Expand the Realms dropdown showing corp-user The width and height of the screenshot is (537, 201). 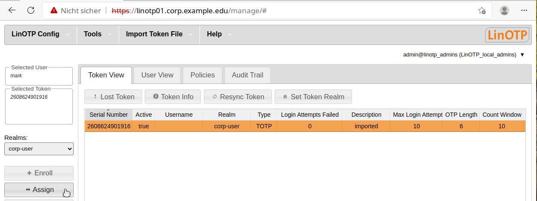(39, 149)
